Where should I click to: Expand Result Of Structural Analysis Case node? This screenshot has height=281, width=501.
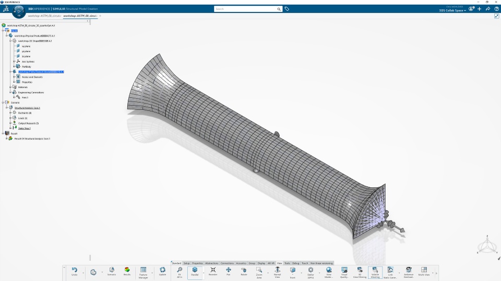(7, 138)
